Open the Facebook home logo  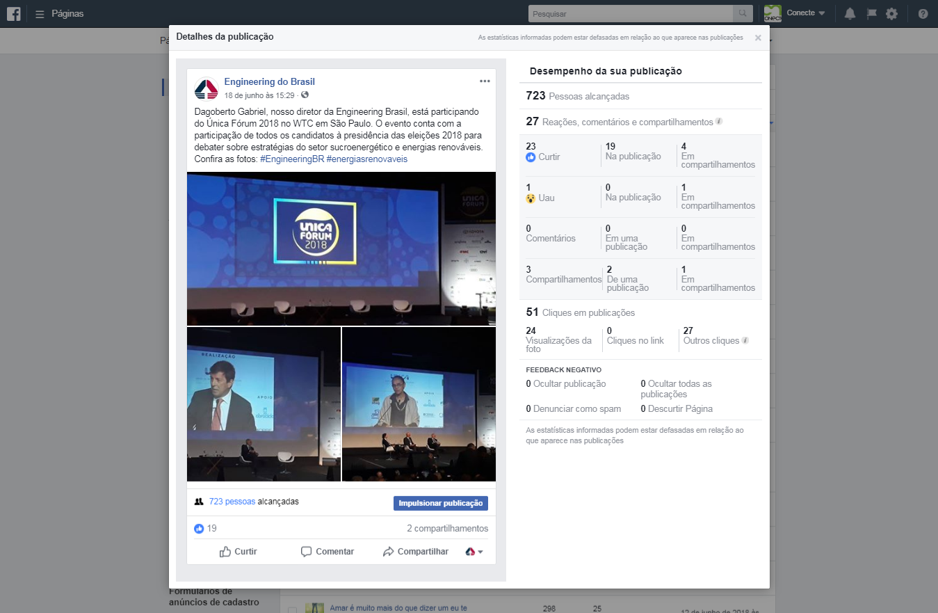tap(13, 13)
